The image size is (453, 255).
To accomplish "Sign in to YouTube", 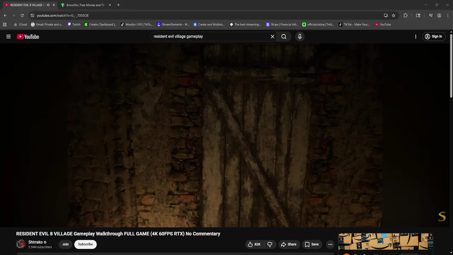I will pyautogui.click(x=434, y=36).
